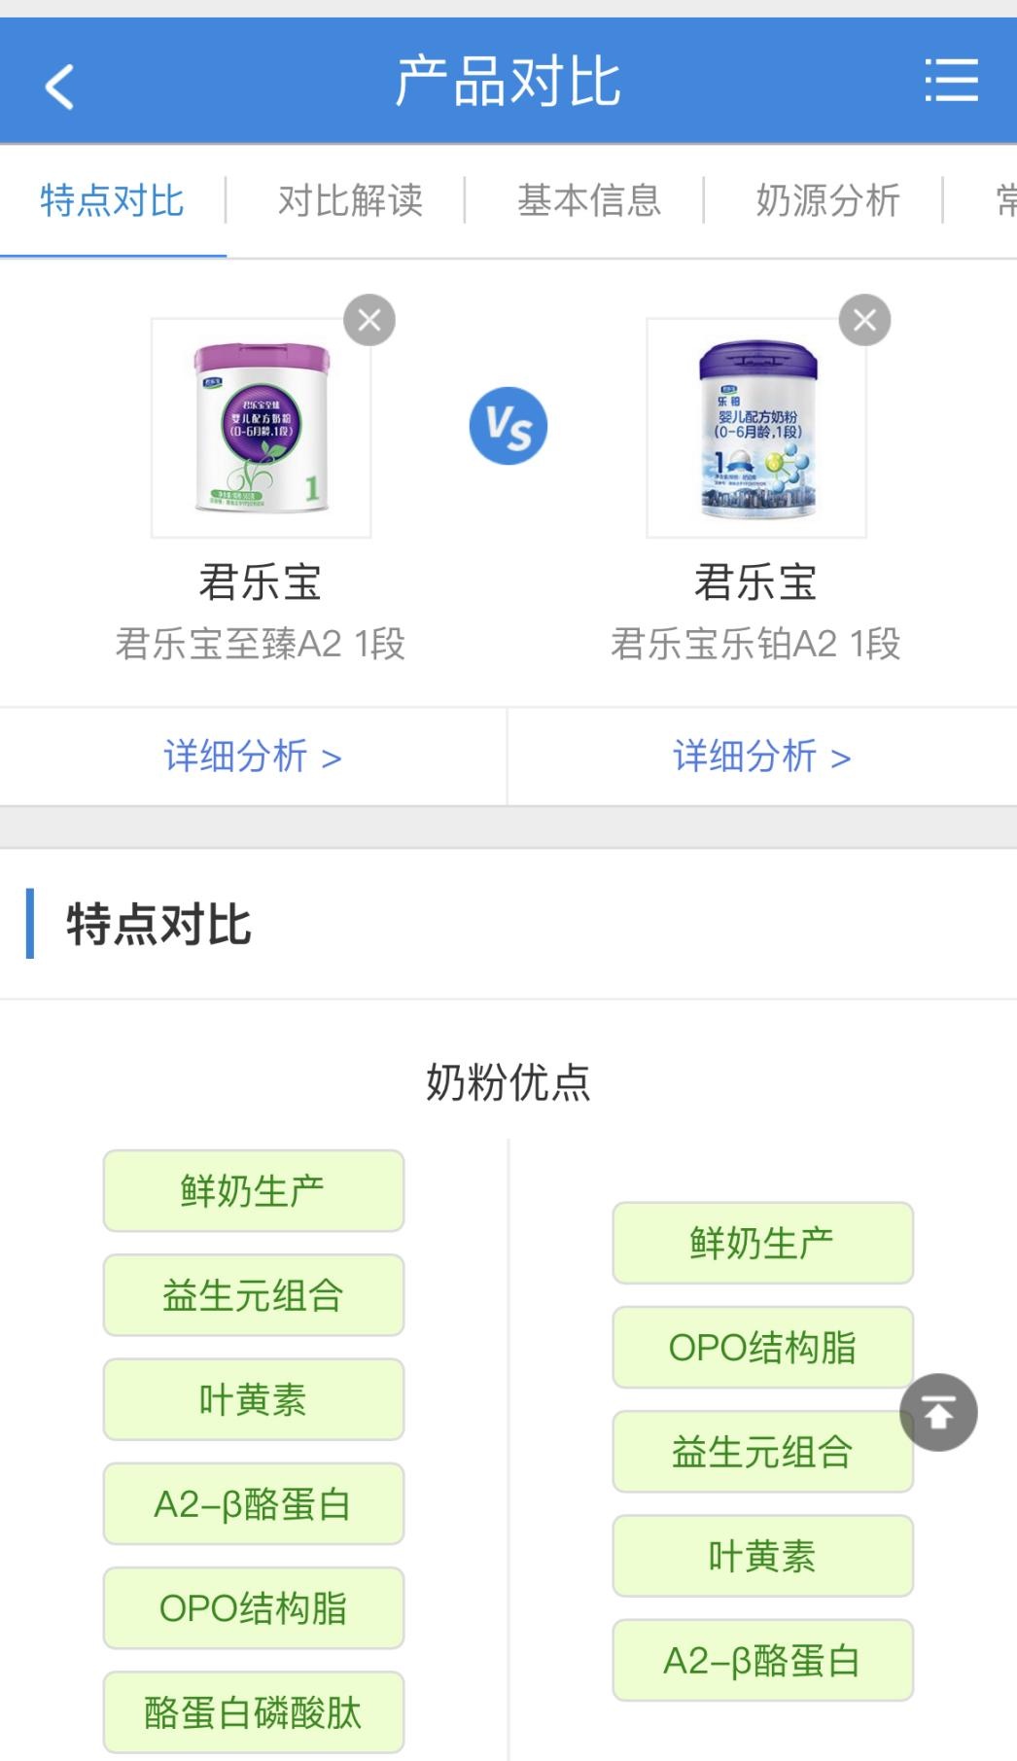Screen dimensions: 1017x1761
Task: Tap the right column A2-β酪蛋白 tag
Action: [x=762, y=1661]
